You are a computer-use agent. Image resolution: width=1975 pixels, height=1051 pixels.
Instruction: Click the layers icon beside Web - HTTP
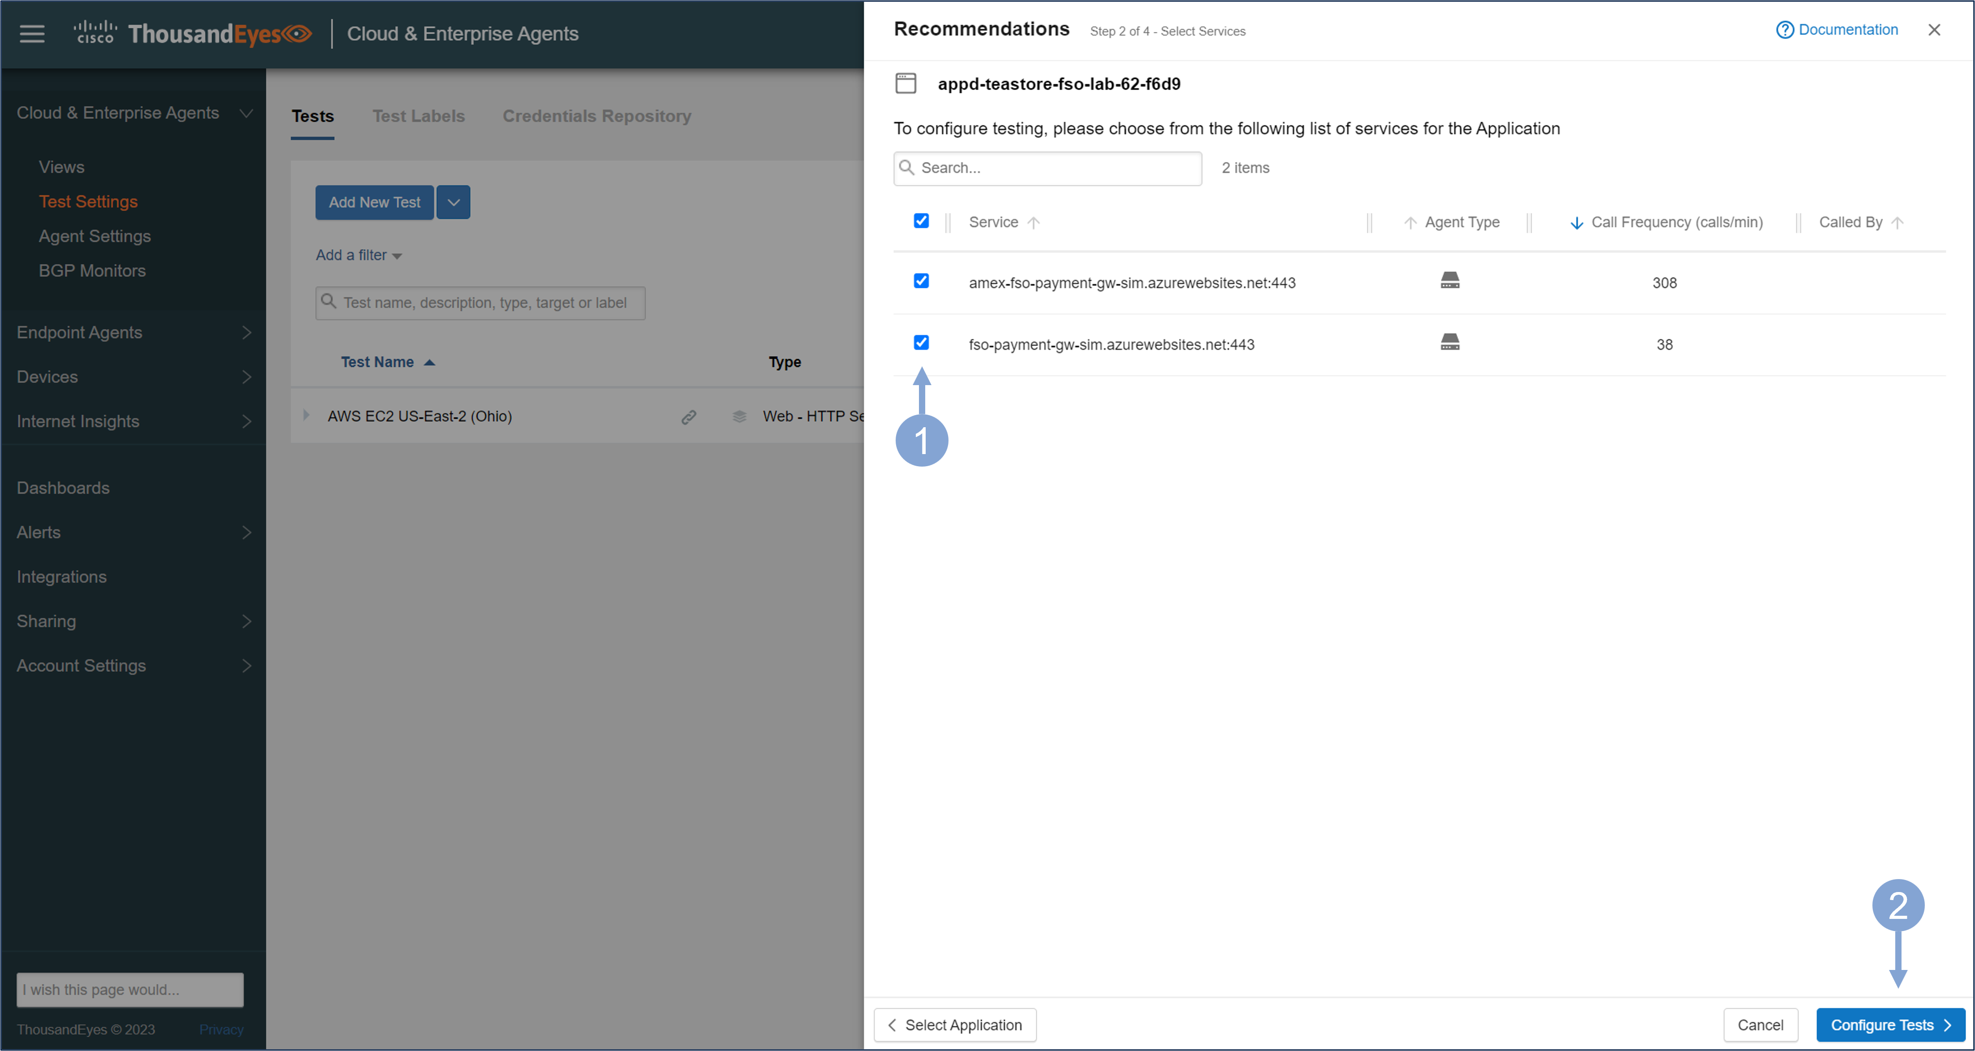pos(738,416)
